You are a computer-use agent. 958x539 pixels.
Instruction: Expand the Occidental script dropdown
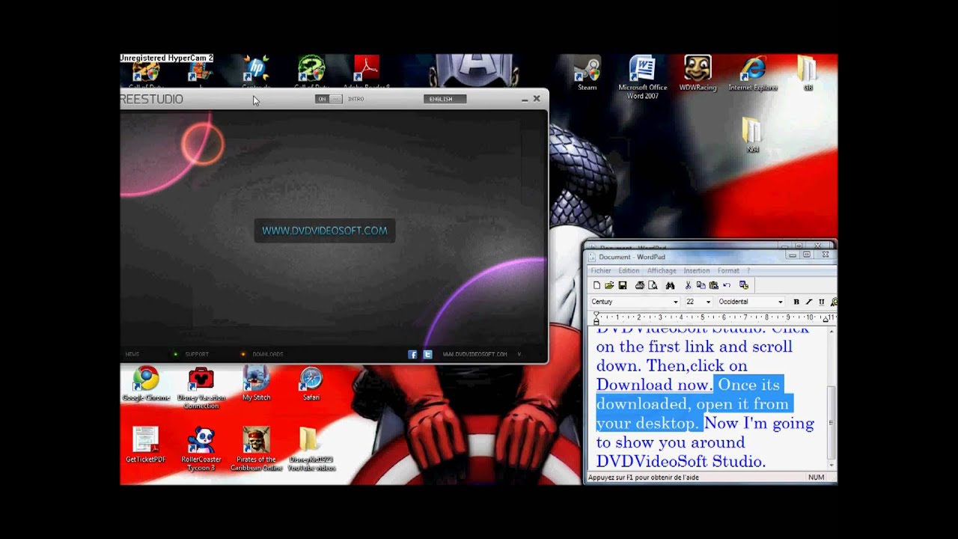[x=780, y=302]
